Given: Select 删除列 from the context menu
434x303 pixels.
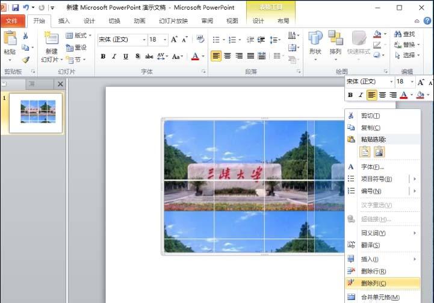Looking at the screenshot, I should (374, 283).
